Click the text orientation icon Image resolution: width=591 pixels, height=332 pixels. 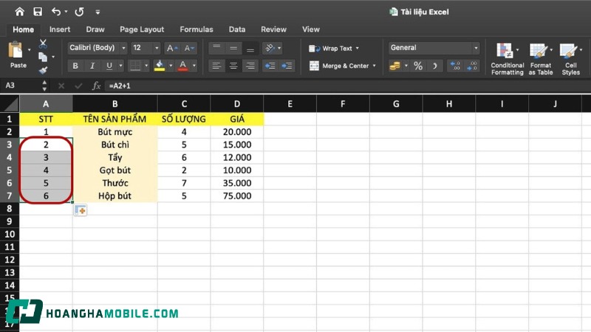270,48
